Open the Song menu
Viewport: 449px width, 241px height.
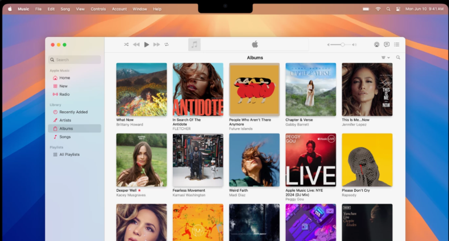click(x=65, y=9)
